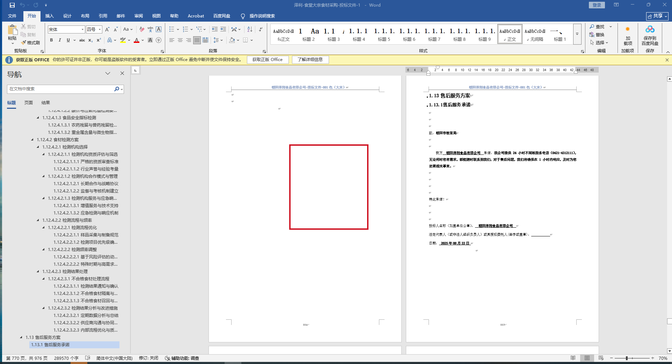This screenshot has height=364, width=672.
Task: Click the Find (查找) magnifier tool
Action: 597,27
